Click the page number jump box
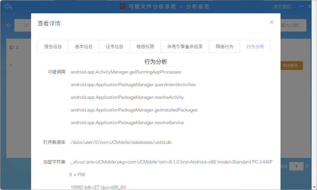 pyautogui.click(x=296, y=166)
